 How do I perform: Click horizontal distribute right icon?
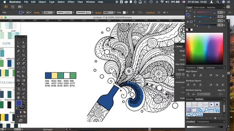click(x=223, y=85)
